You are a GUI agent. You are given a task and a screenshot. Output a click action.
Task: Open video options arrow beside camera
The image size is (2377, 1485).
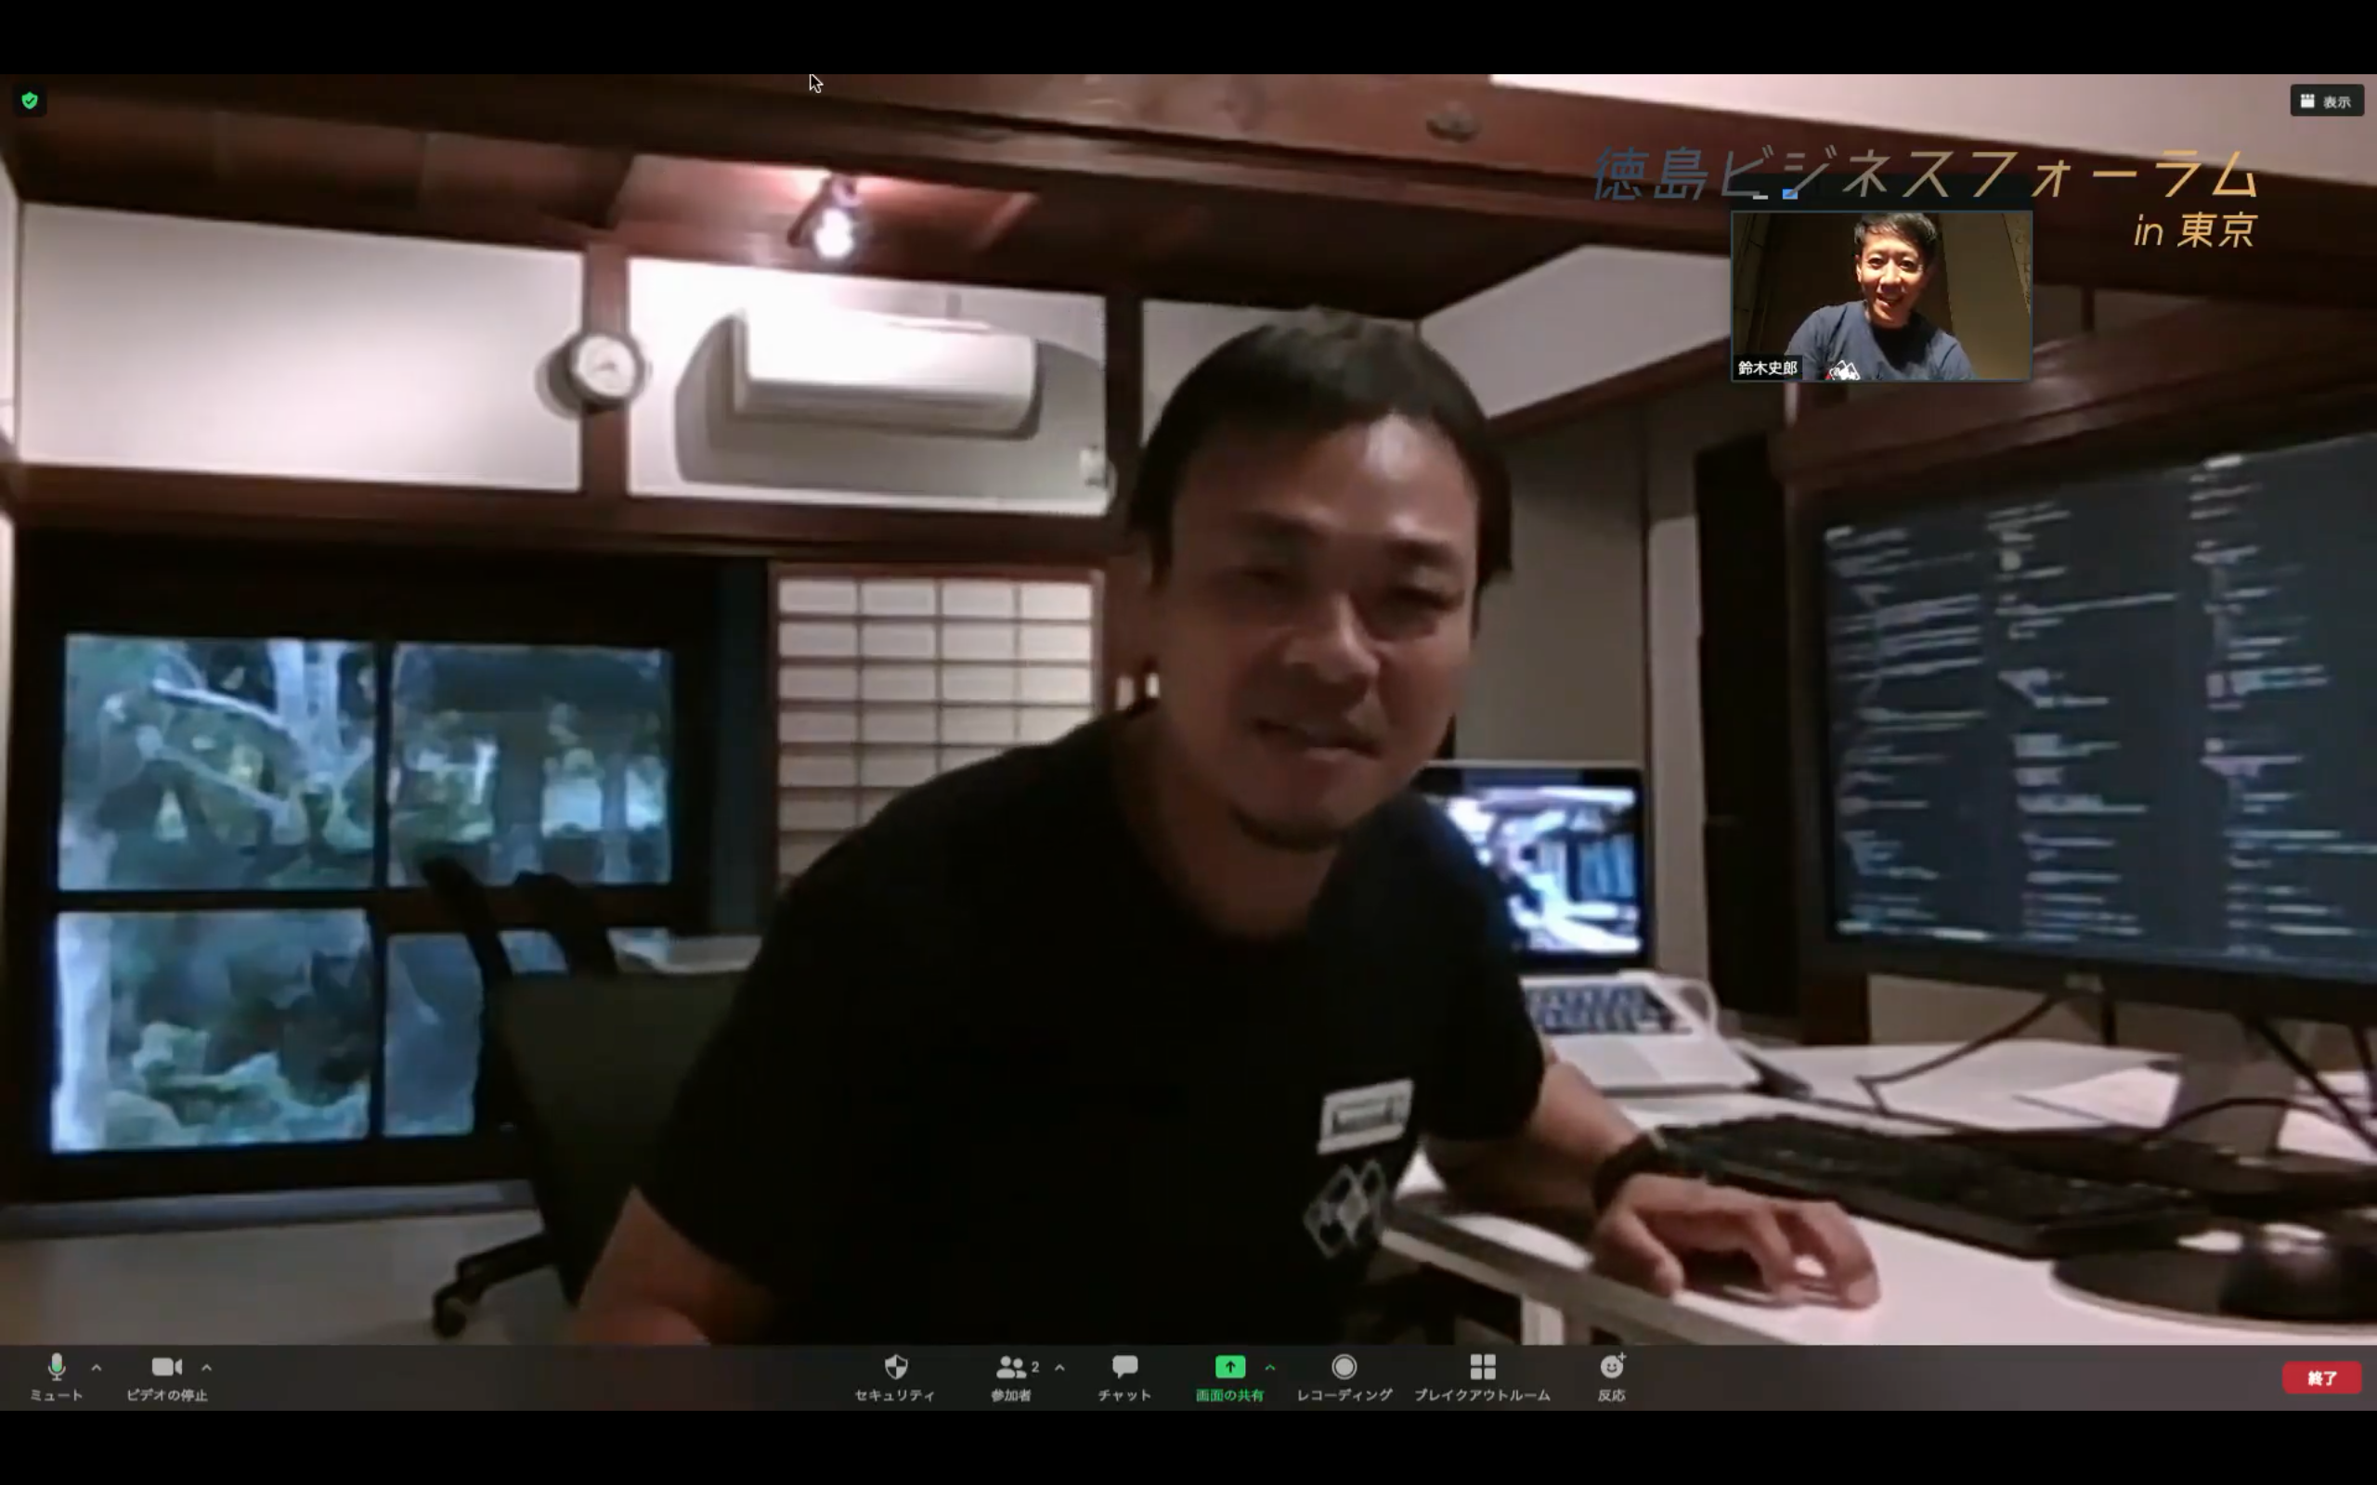pyautogui.click(x=206, y=1366)
